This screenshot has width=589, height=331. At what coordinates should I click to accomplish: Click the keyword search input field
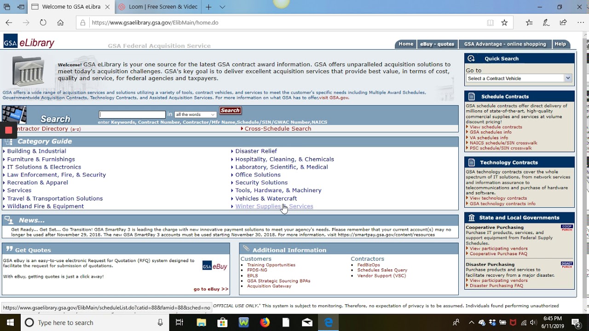click(x=132, y=114)
